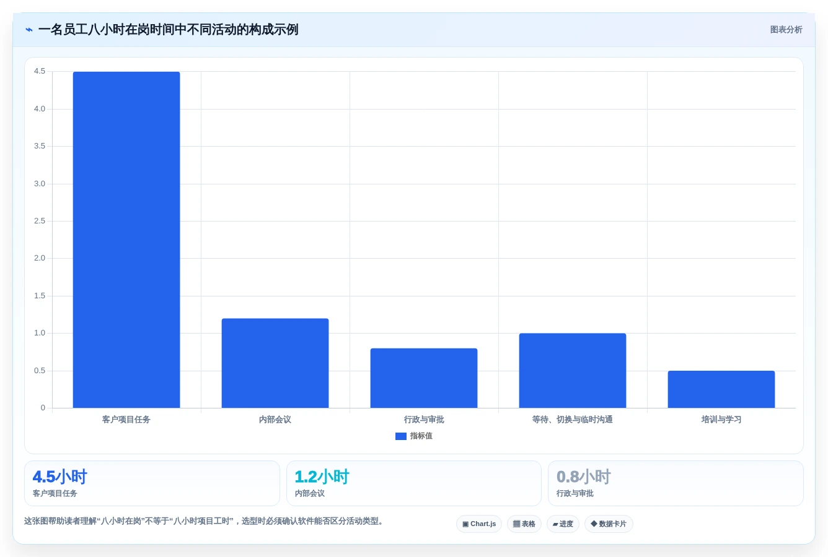Click the 行政与审批 x-axis label
The width and height of the screenshot is (828, 557).
[x=424, y=420]
